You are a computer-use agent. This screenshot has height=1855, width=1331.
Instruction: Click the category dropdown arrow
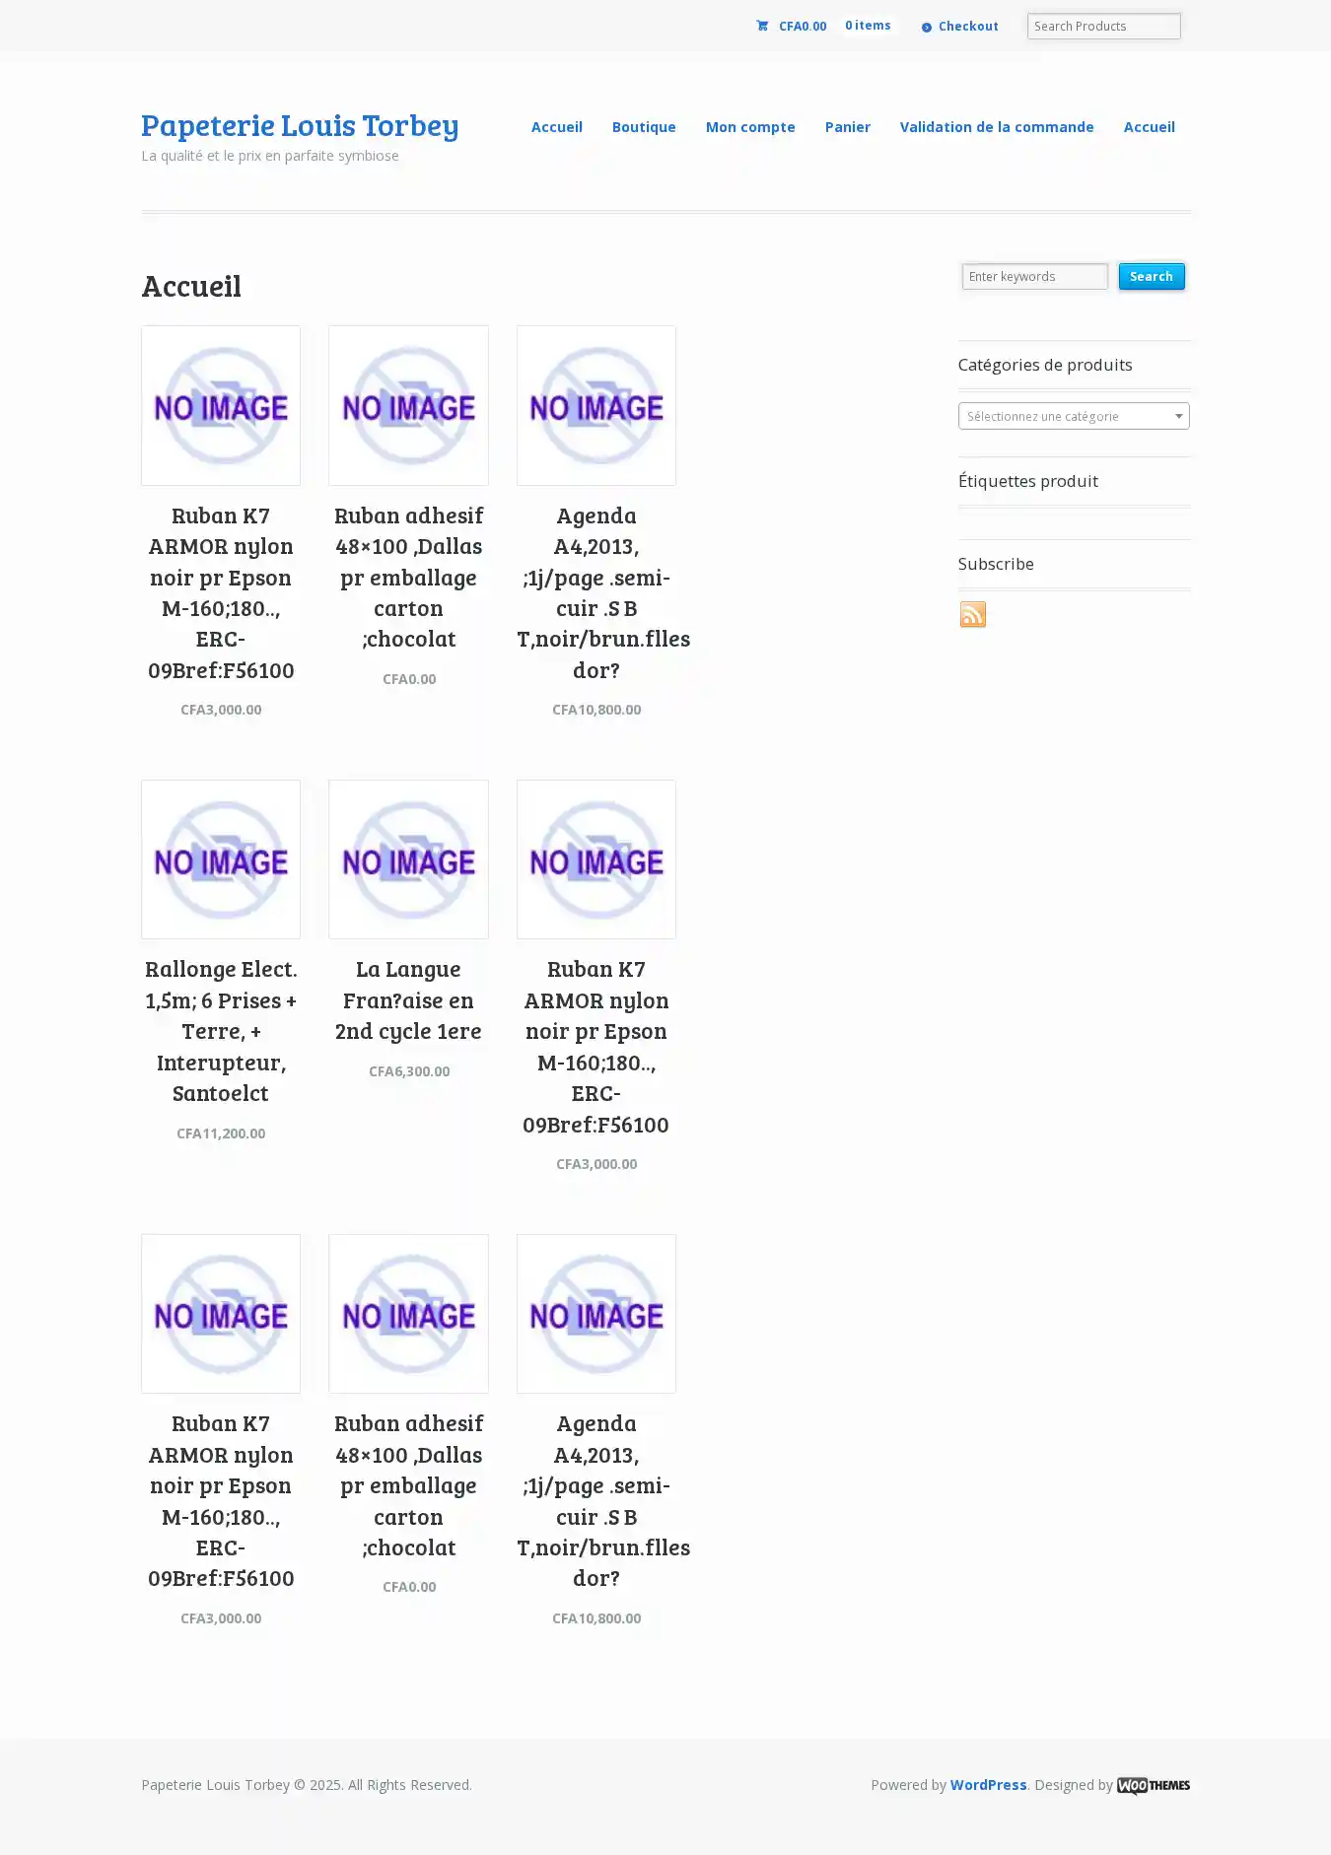(x=1178, y=416)
